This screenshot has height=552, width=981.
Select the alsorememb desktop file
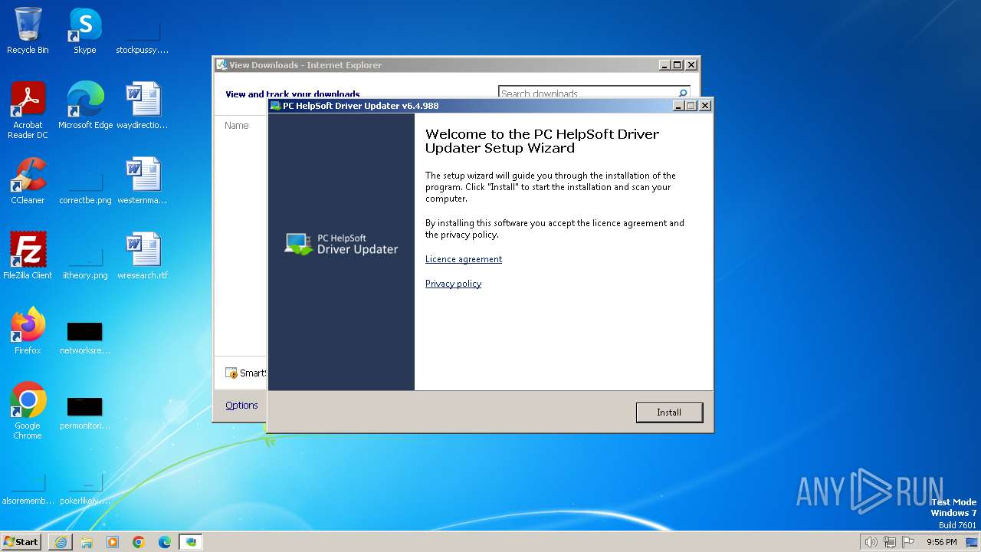click(28, 488)
